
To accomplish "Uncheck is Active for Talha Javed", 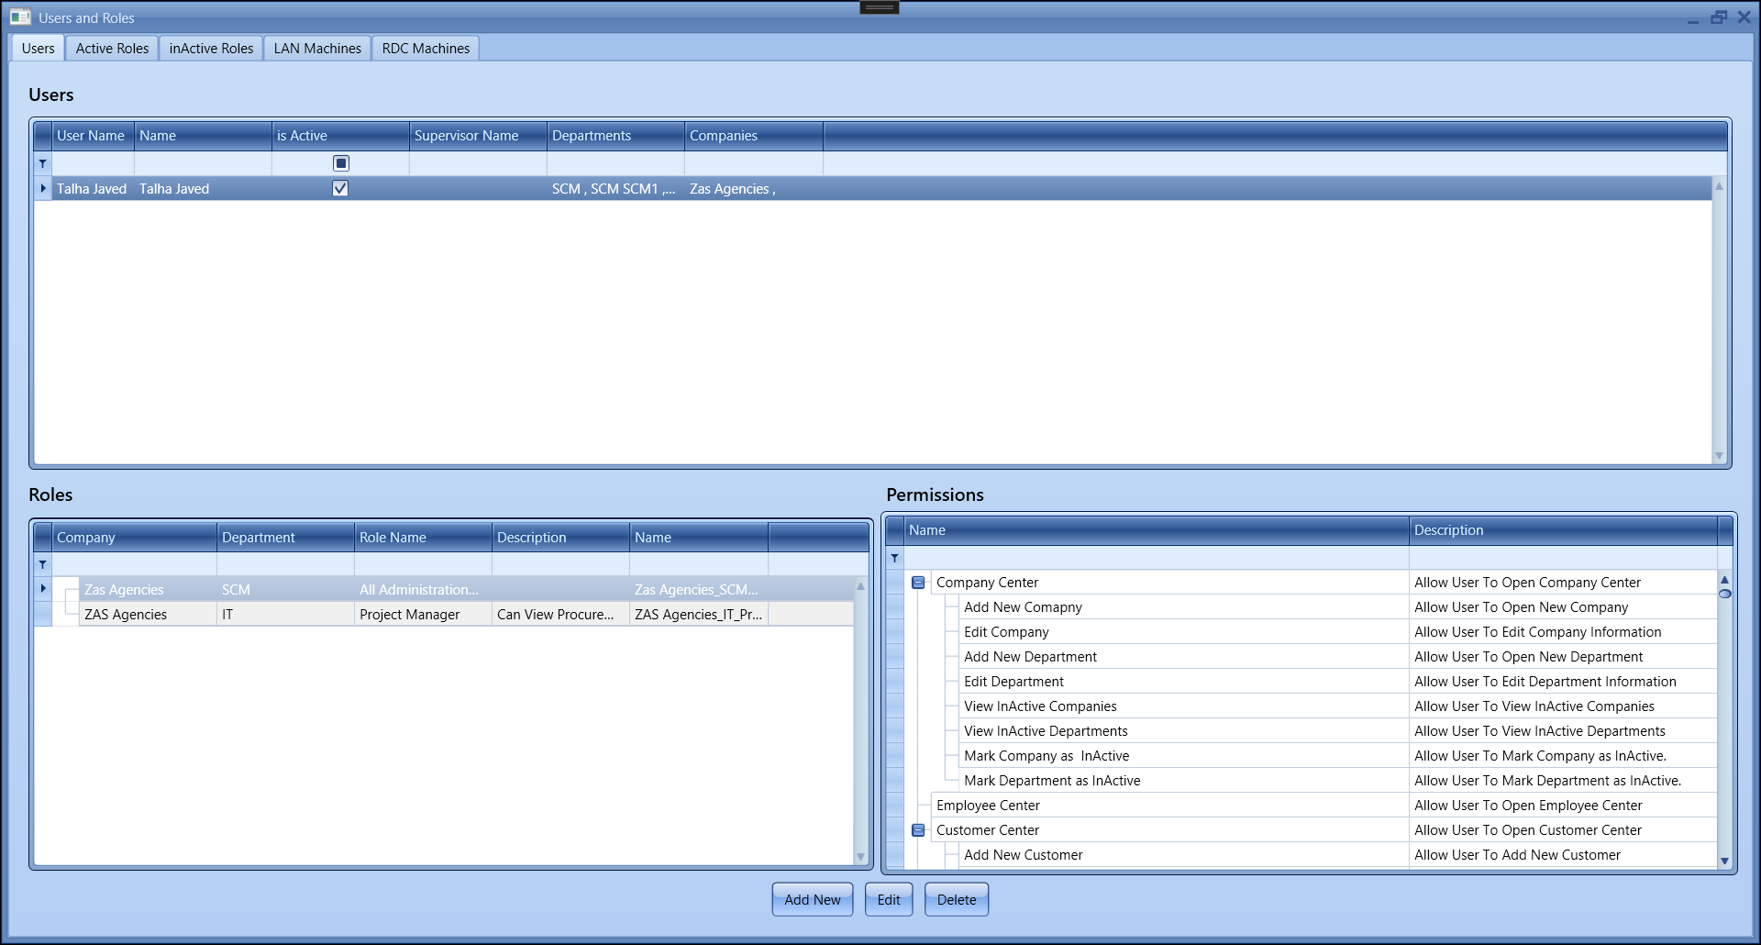I will (x=340, y=188).
